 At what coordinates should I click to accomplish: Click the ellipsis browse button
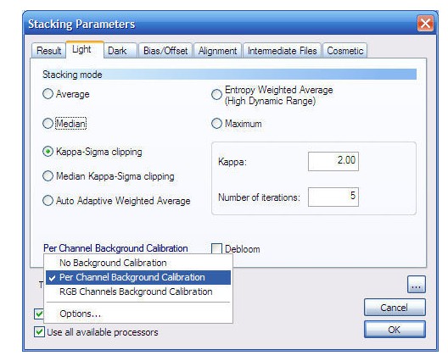coord(417,284)
